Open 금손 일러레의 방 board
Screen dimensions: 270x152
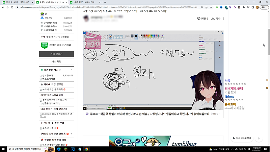pos(52,103)
